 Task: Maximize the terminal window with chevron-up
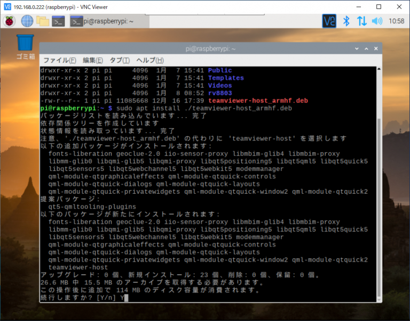[366, 48]
